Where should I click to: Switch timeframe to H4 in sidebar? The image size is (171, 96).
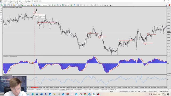1,19
